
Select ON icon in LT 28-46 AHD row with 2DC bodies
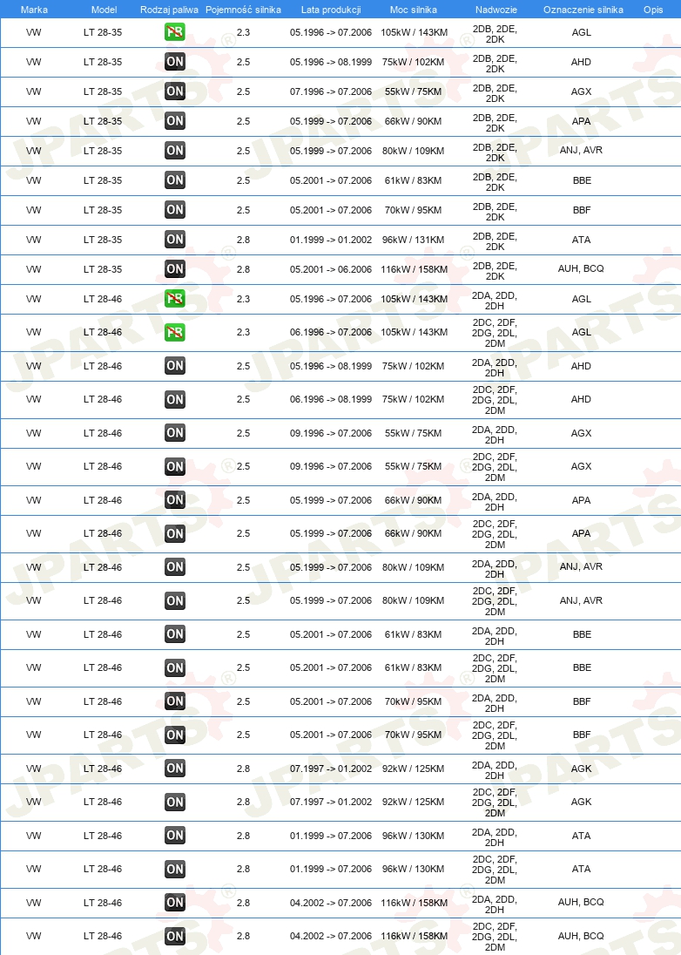click(x=175, y=400)
